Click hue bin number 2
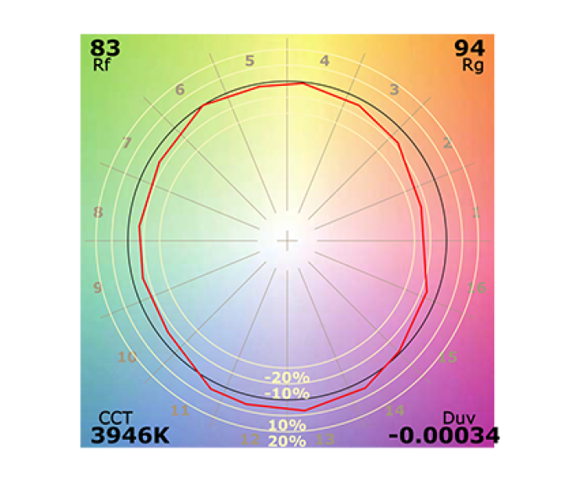This screenshot has height=482, width=580. click(447, 143)
